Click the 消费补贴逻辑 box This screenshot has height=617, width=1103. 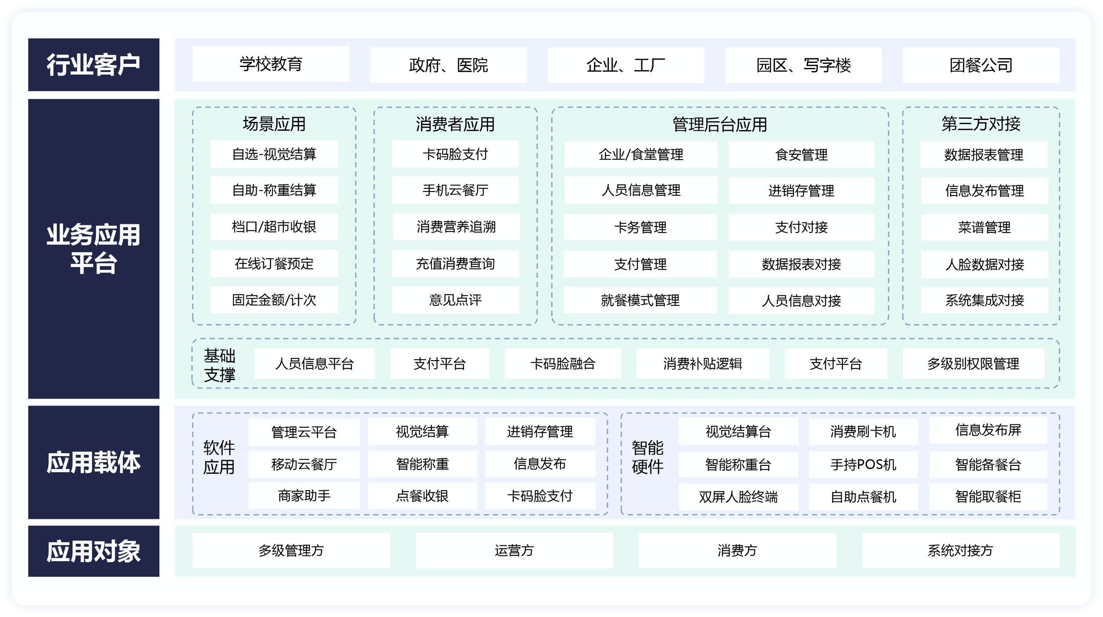click(703, 363)
